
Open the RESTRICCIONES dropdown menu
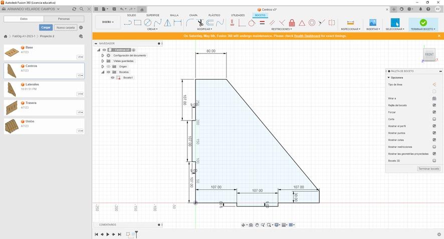click(x=282, y=29)
